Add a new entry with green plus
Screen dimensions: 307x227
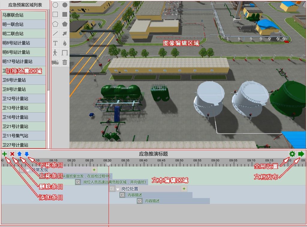point(4,154)
